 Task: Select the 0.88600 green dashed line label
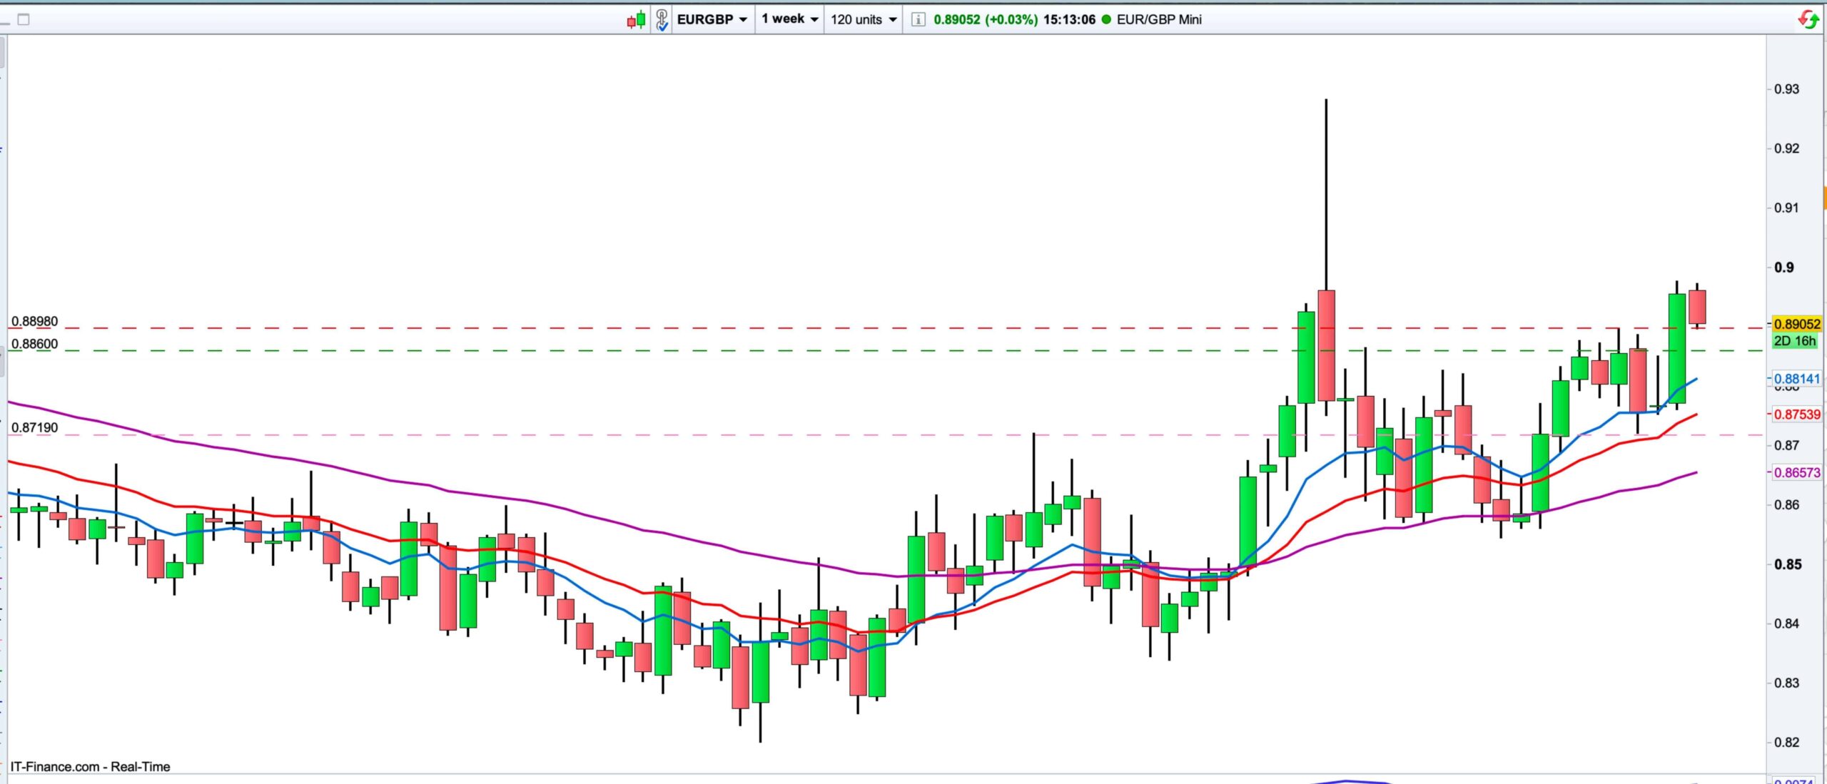tap(34, 344)
